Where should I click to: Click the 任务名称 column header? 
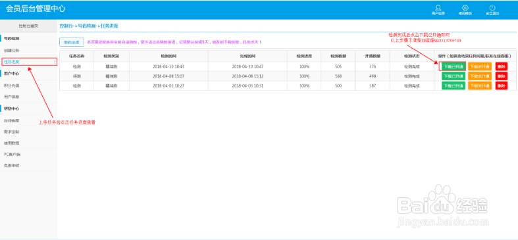tap(76, 56)
